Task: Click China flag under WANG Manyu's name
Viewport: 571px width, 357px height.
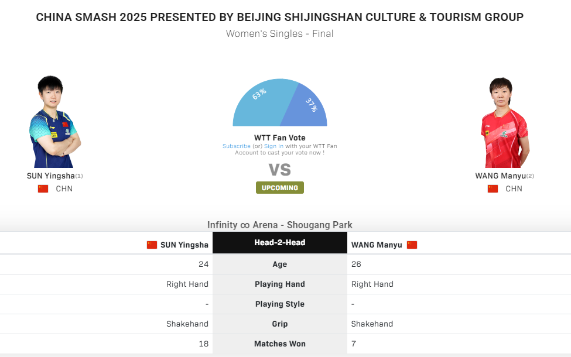Action: 493,188
